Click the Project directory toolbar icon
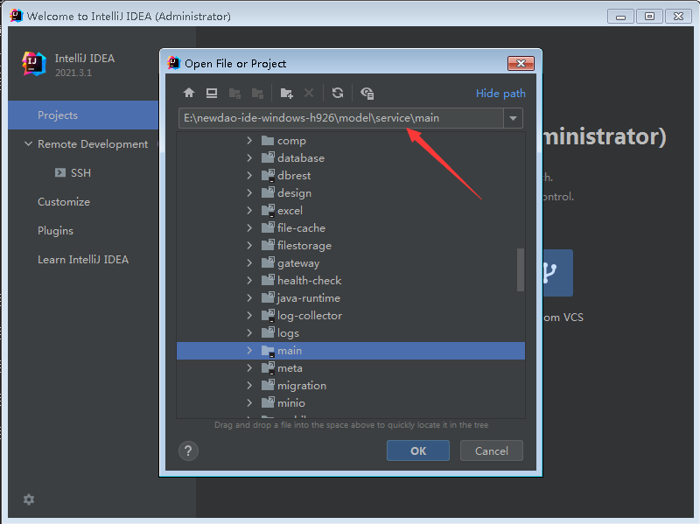Image resolution: width=700 pixels, height=524 pixels. coord(234,93)
